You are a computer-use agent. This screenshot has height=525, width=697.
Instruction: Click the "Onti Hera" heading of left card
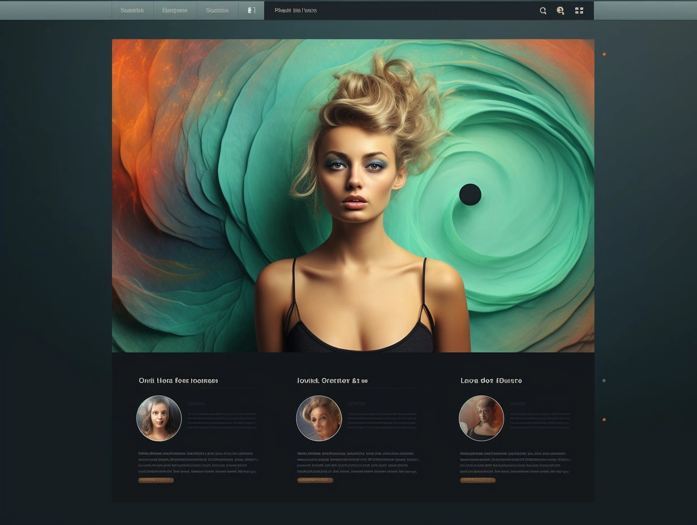[178, 381]
